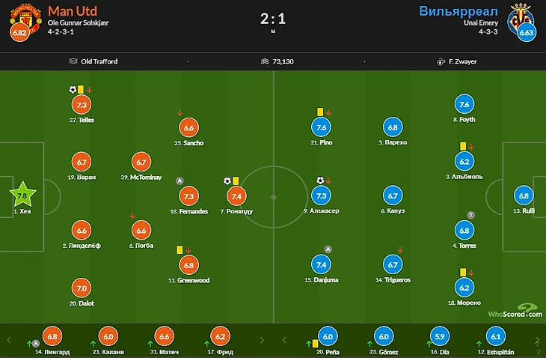546x358 pixels.
Task: Click the stadium icon beside Old Trafford
Action: tap(73, 61)
